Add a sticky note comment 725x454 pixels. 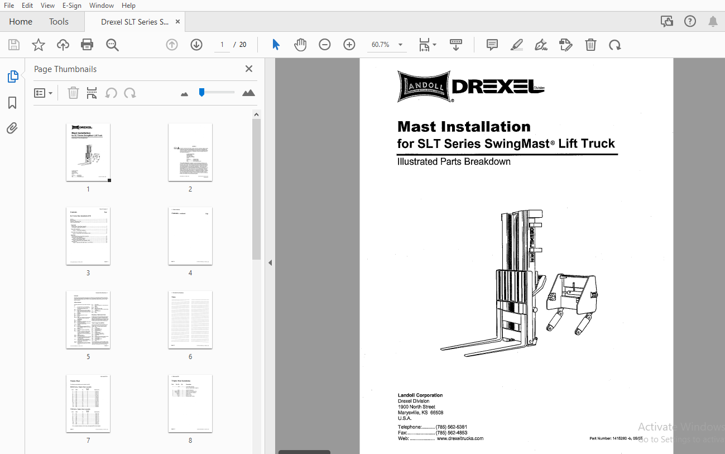pyautogui.click(x=492, y=45)
